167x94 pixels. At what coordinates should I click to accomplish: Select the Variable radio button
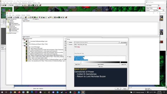(x=68, y=42)
